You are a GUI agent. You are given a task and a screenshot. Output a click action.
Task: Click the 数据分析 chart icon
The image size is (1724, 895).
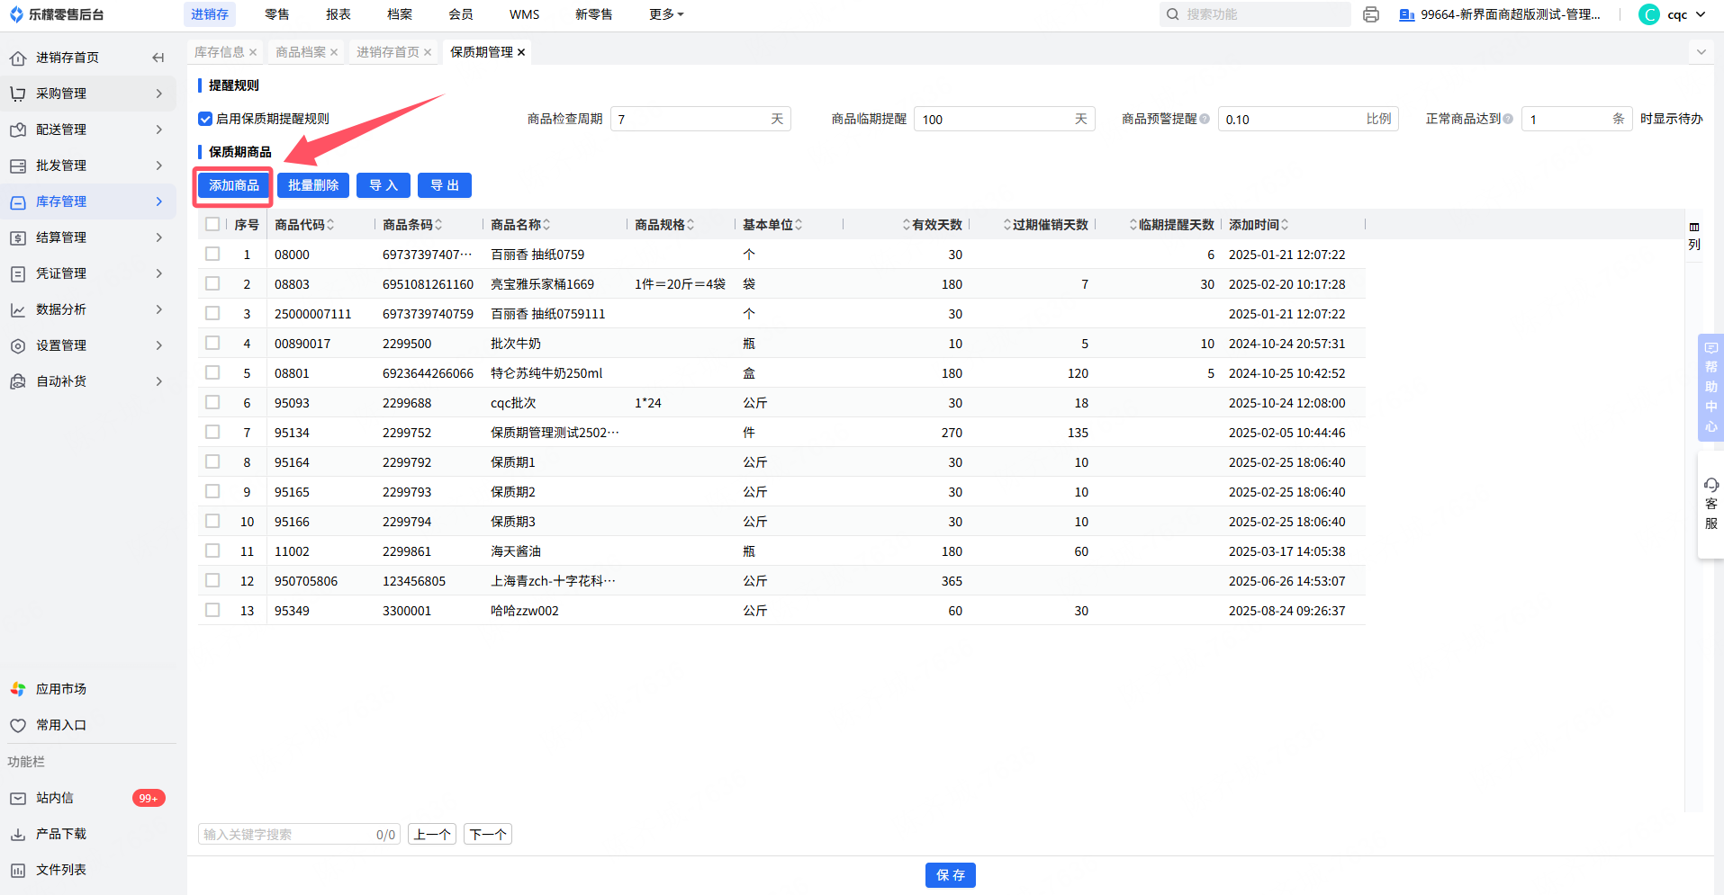click(18, 309)
